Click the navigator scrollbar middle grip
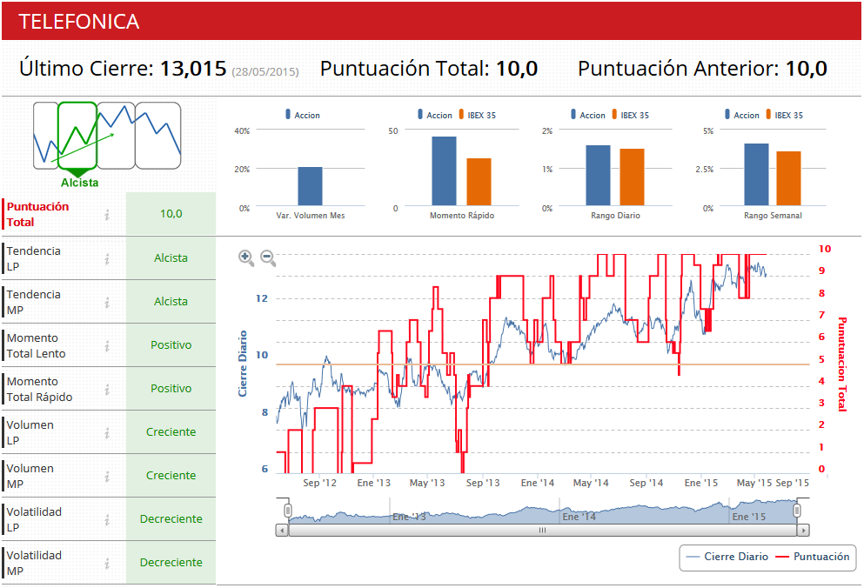 point(542,530)
